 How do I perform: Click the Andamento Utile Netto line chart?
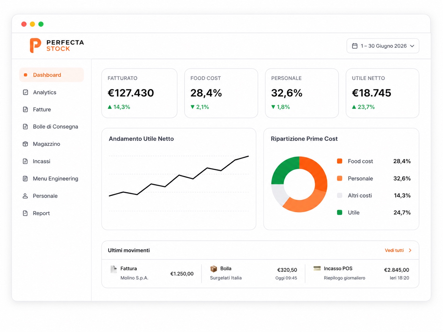coord(179,183)
